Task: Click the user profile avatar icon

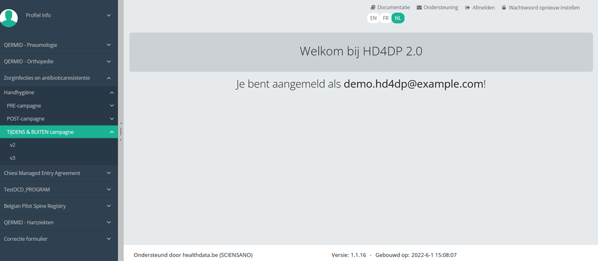Action: [9, 18]
